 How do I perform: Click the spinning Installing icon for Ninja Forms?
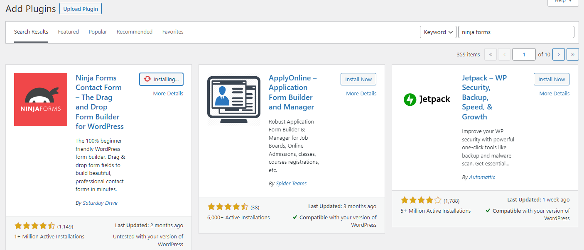(147, 79)
